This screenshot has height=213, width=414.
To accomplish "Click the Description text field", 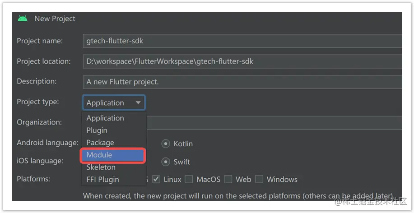I will [x=242, y=82].
